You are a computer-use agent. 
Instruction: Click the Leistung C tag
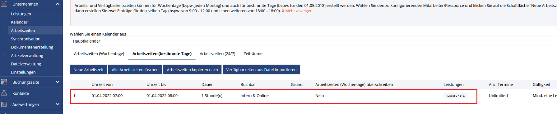[456, 96]
